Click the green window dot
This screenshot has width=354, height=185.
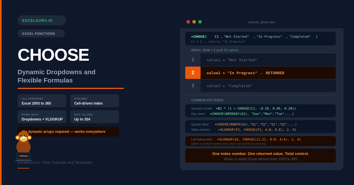tap(200, 22)
